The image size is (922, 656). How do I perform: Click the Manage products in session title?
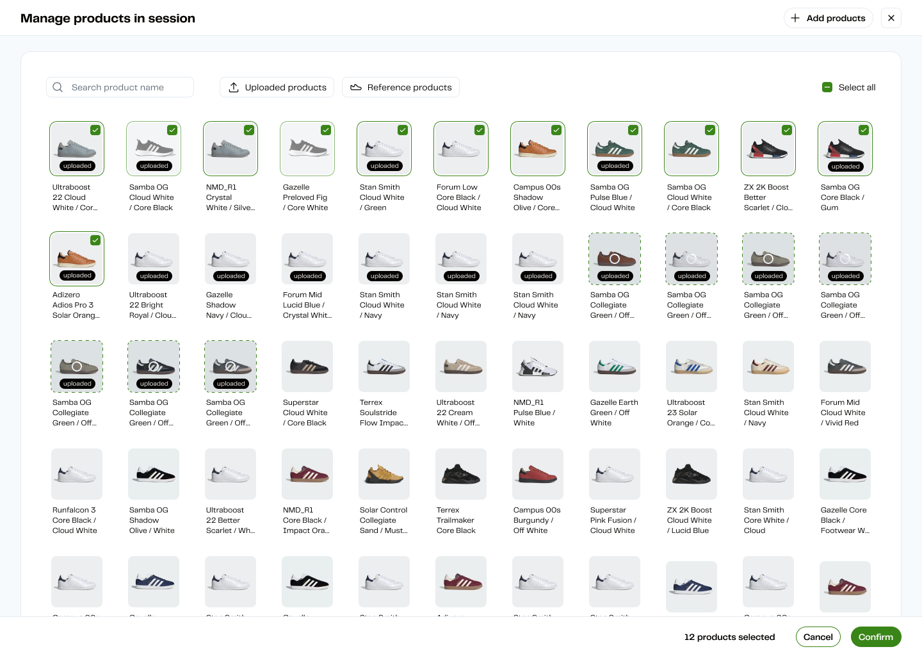[x=108, y=18]
